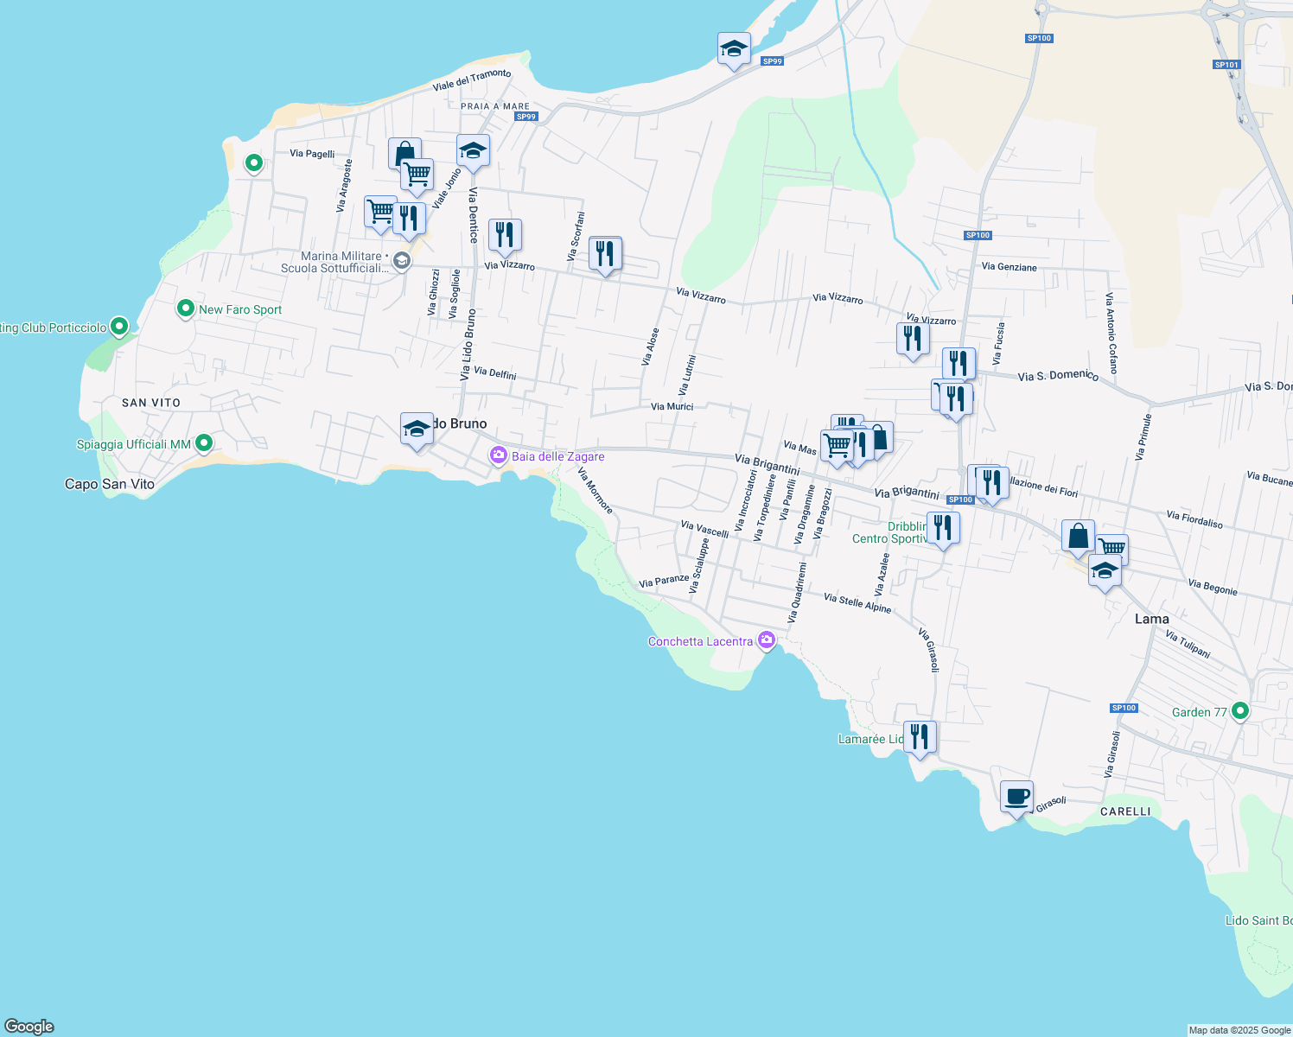Click the green pin next to Via Pagelli
Image resolution: width=1293 pixels, height=1037 pixels.
point(253,162)
